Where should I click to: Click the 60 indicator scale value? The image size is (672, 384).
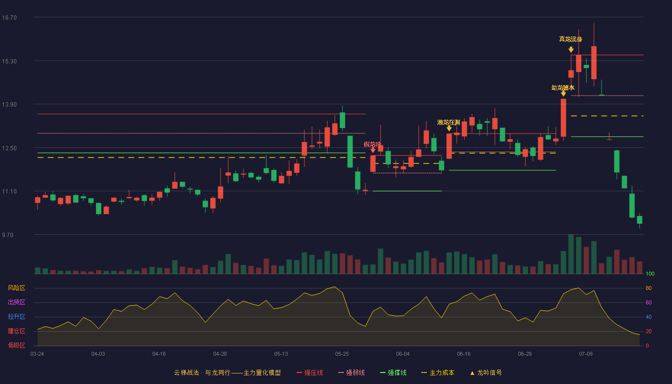click(x=648, y=302)
